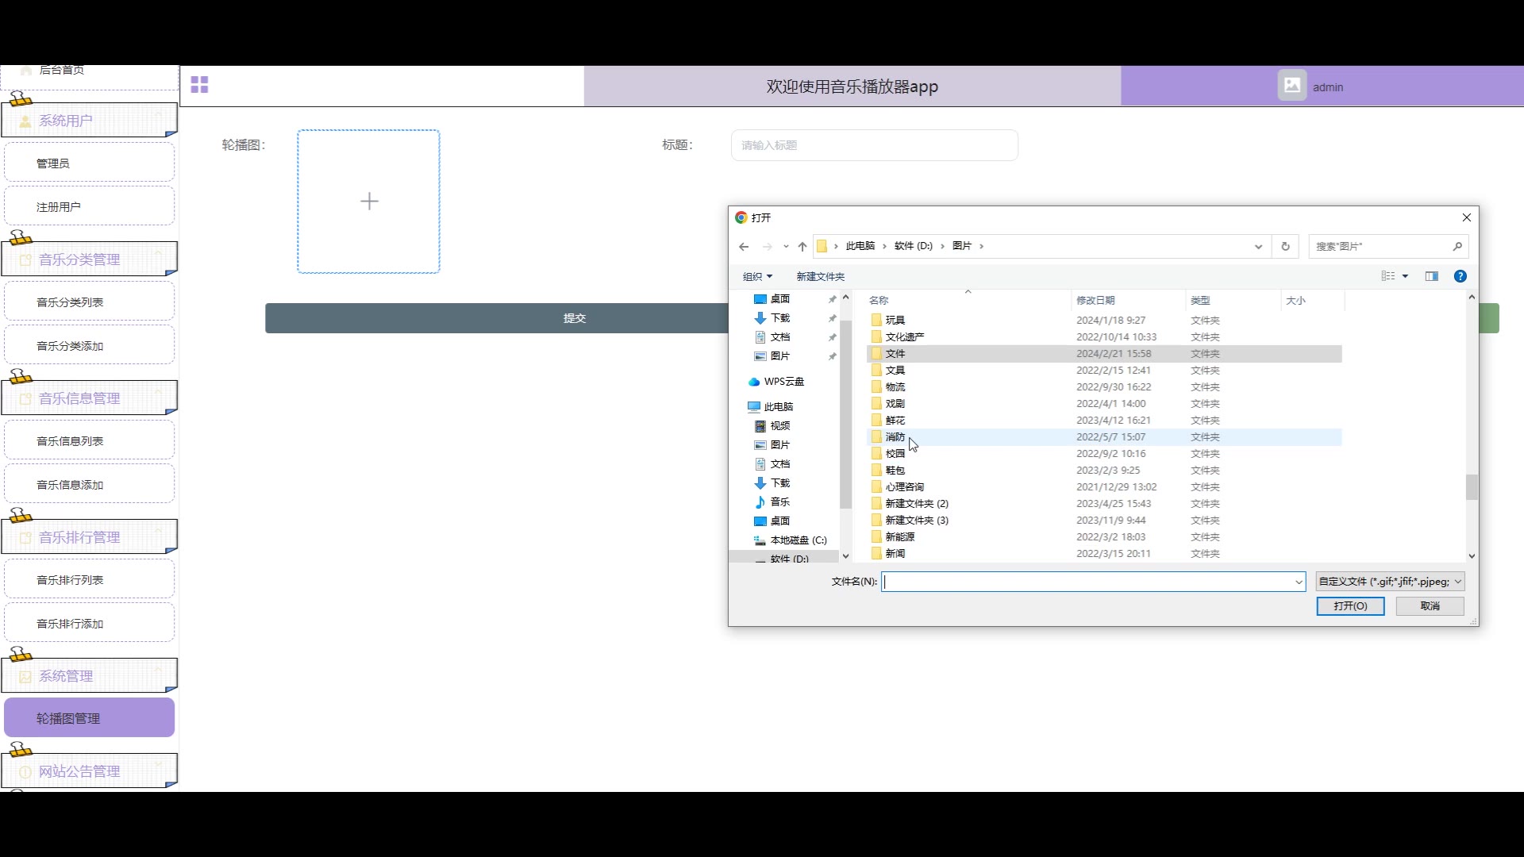The image size is (1524, 857).
Task: Refresh the folder listing in file dialog
Action: (1285, 247)
